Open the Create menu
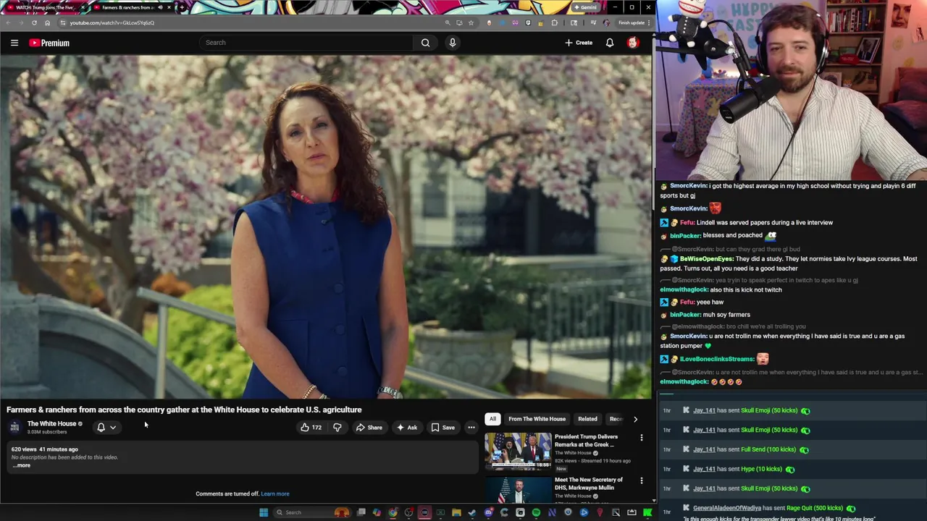The image size is (927, 521). (579, 43)
